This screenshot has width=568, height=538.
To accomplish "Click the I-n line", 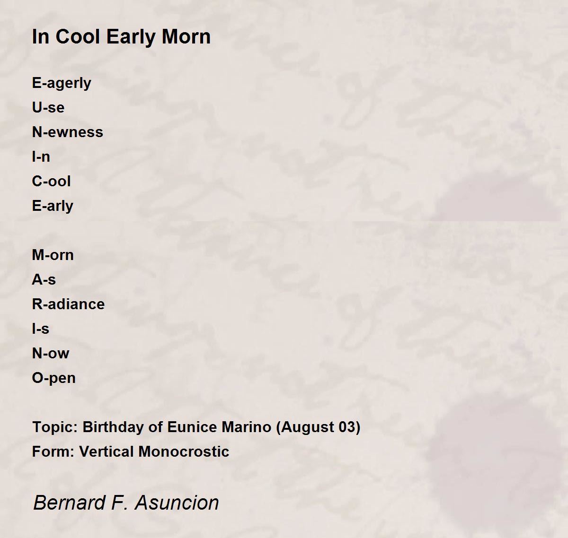I will (41, 156).
